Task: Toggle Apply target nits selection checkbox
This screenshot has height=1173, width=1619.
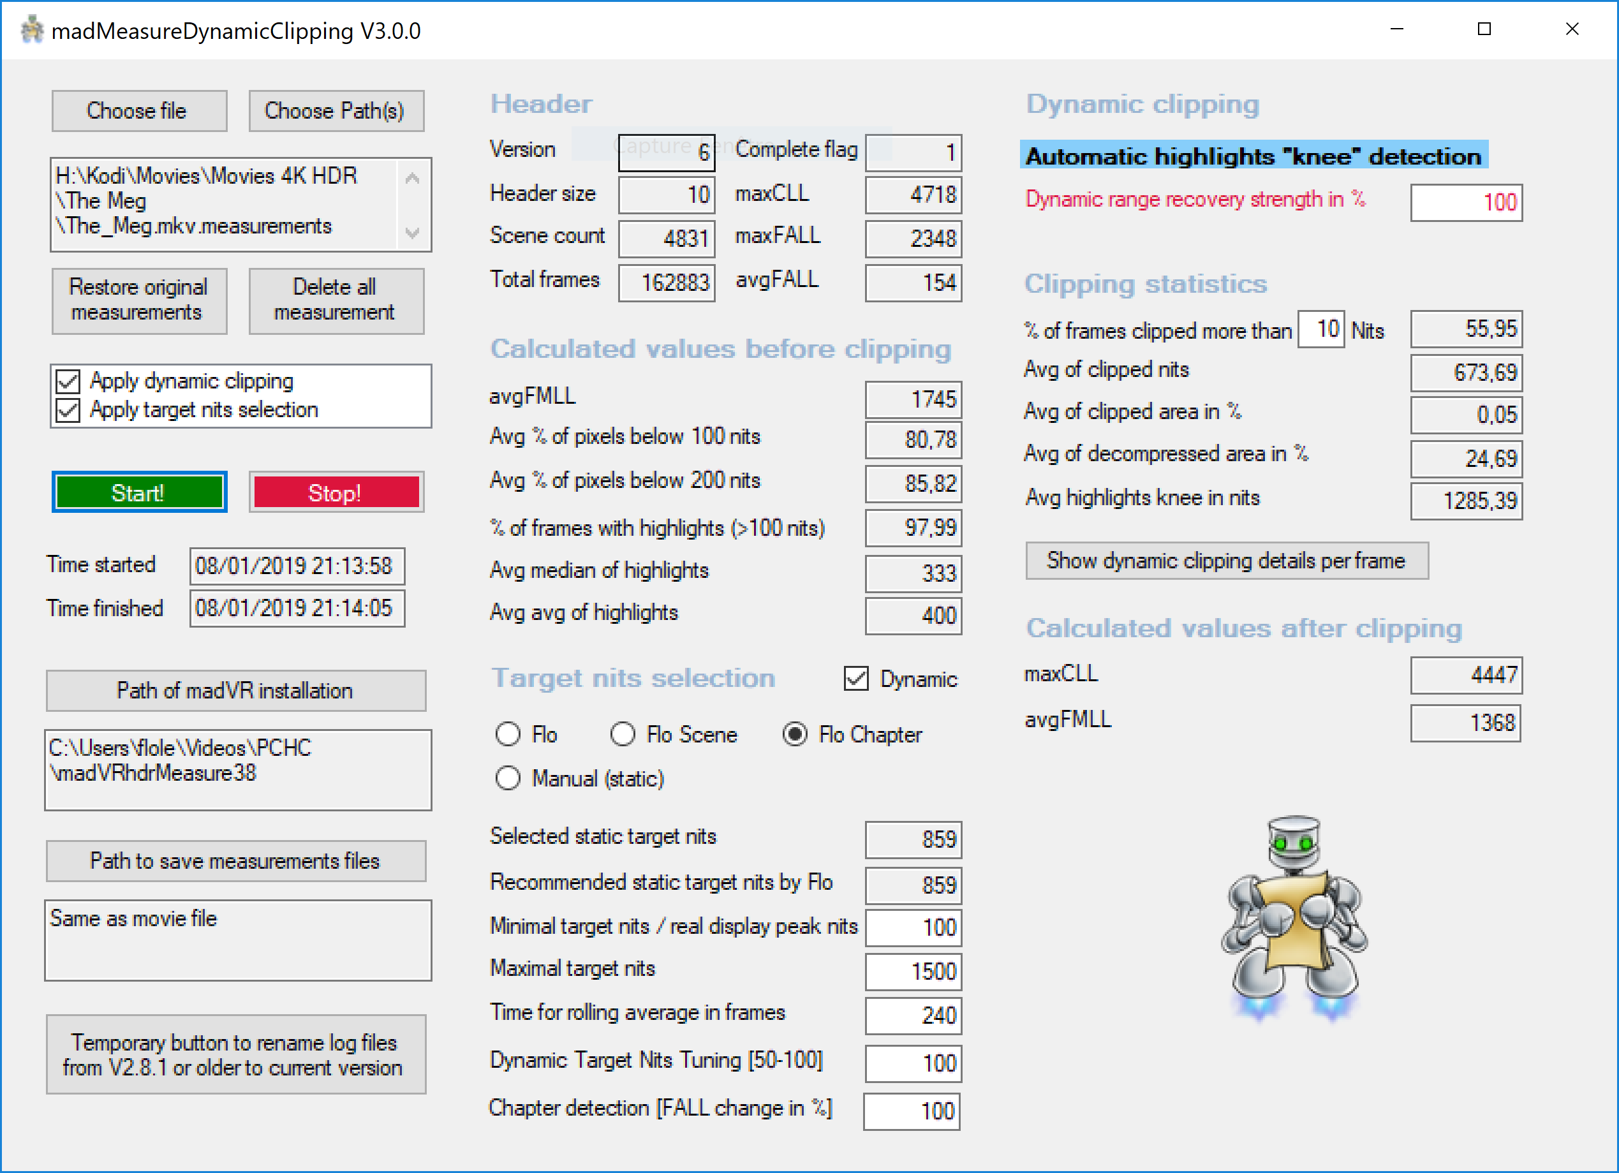Action: [68, 409]
